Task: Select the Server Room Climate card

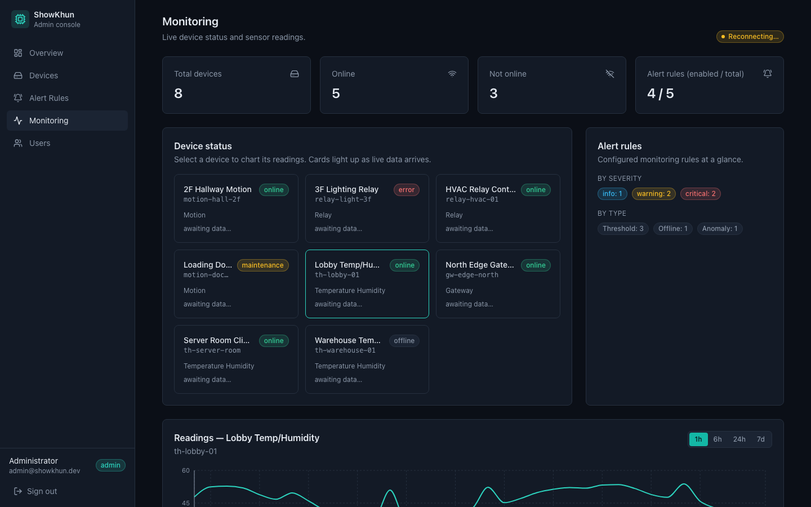Action: (236, 359)
